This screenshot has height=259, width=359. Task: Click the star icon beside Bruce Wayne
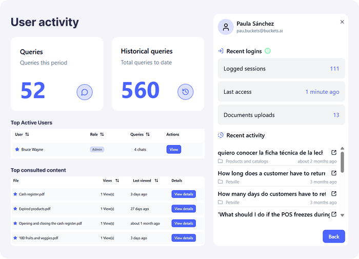17,150
